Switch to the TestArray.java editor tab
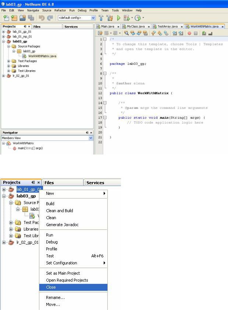The height and width of the screenshot is (310, 228). [x=167, y=26]
